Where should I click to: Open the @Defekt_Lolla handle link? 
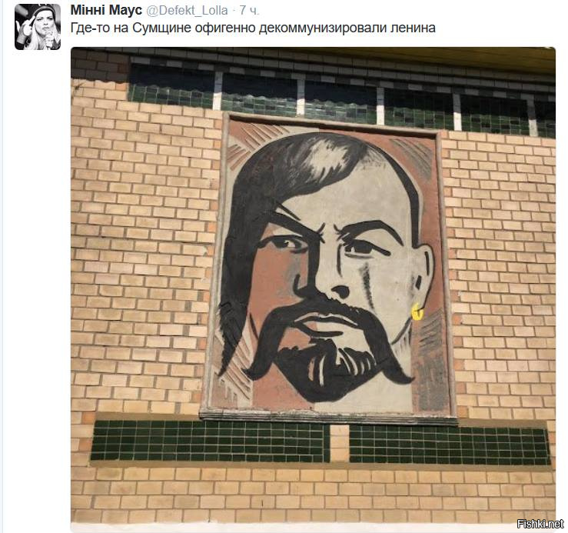pyautogui.click(x=187, y=11)
